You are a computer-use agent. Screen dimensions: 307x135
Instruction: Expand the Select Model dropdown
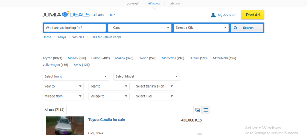coord(146,76)
